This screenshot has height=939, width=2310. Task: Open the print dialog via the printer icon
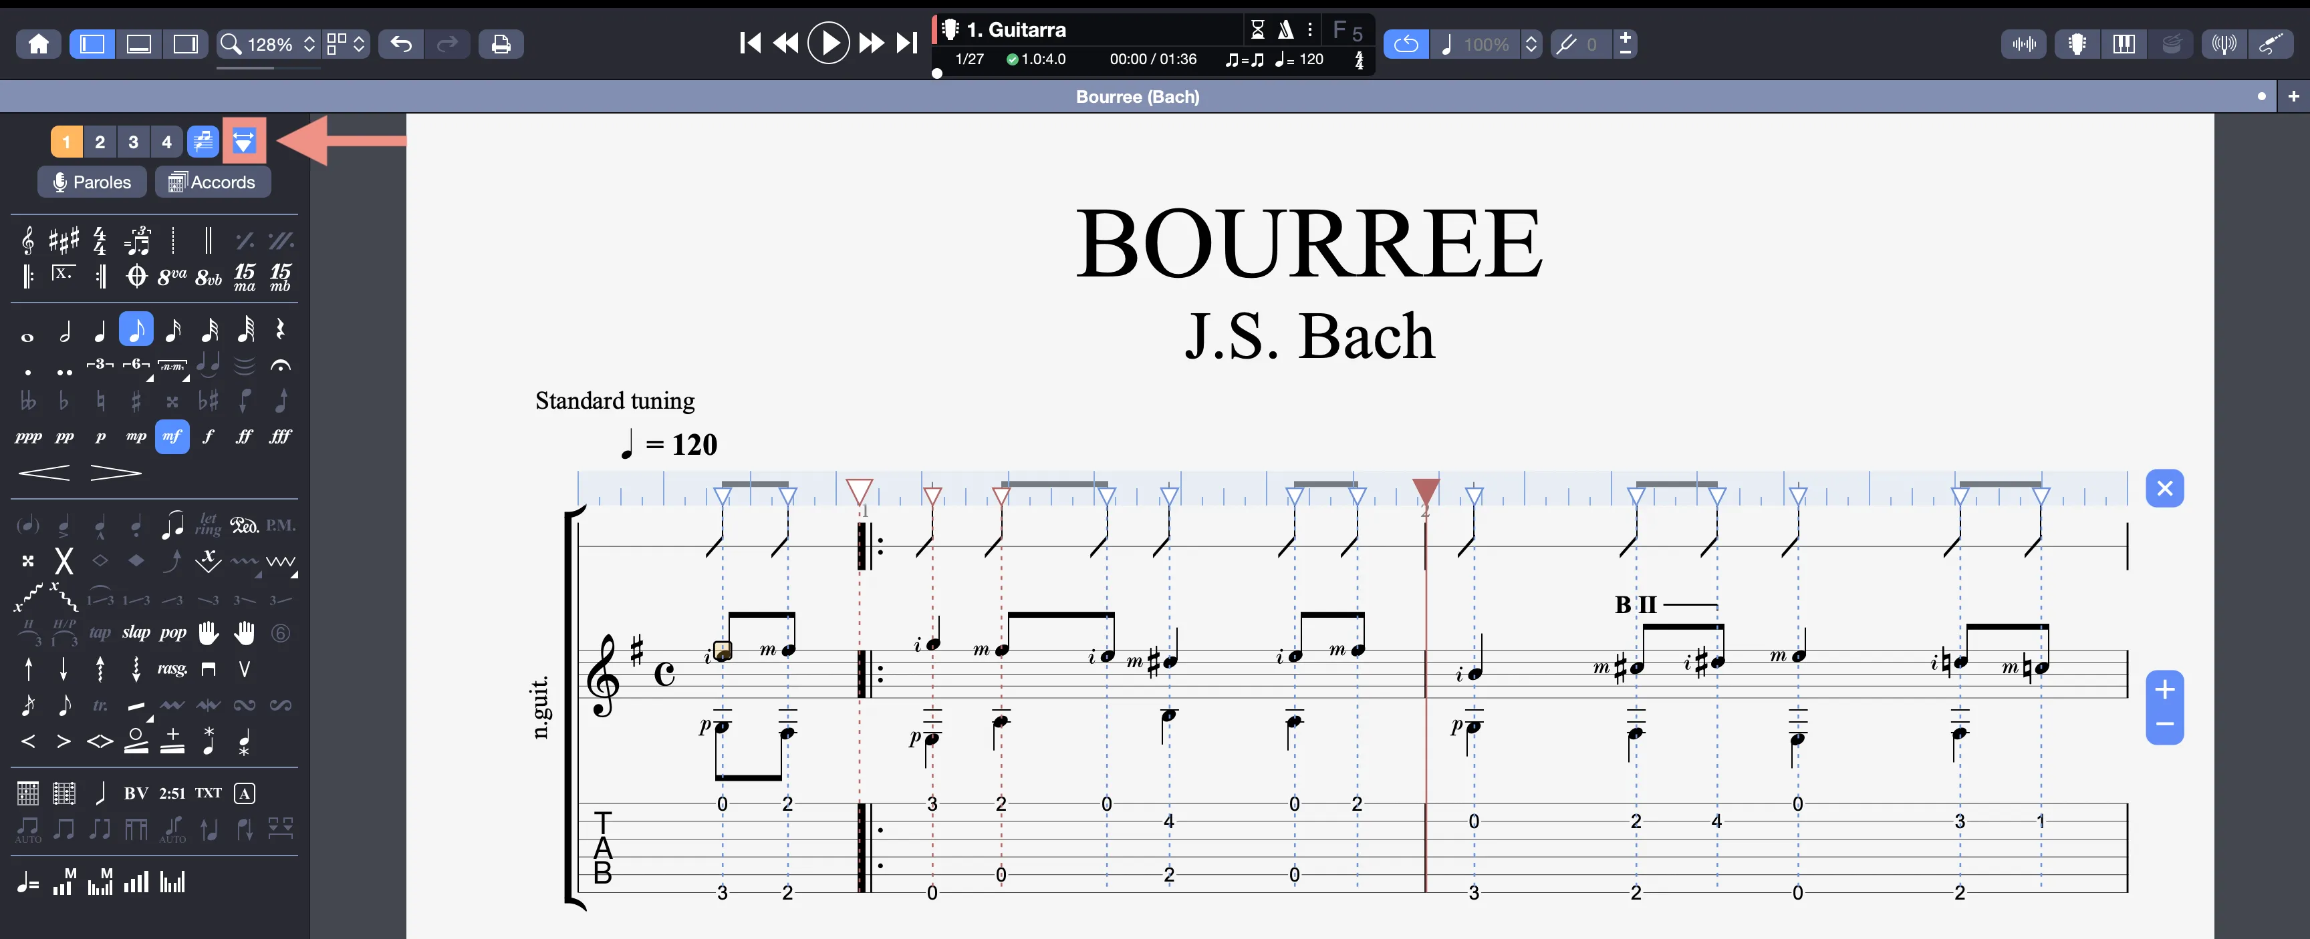tap(501, 44)
